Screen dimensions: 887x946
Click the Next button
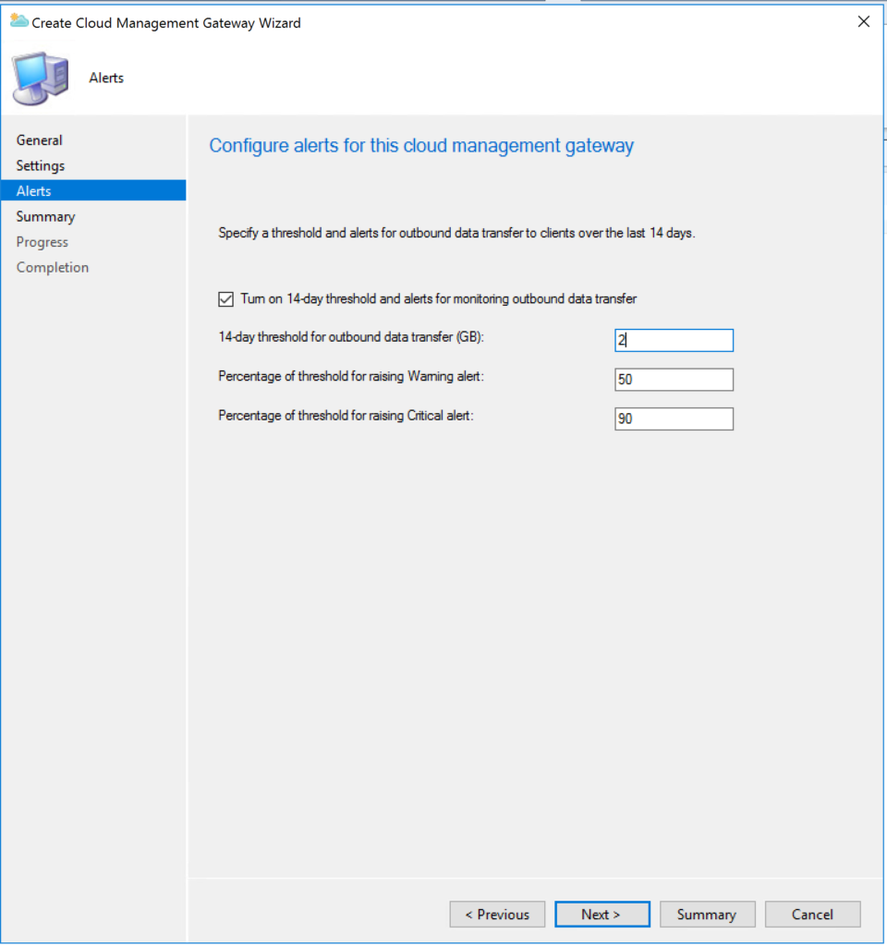coord(602,914)
